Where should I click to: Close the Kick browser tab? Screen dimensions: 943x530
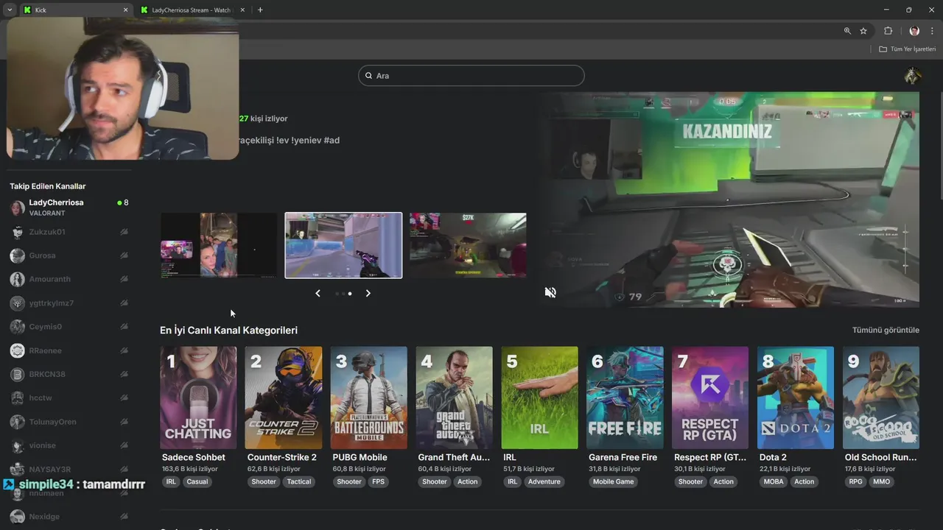[x=125, y=10]
